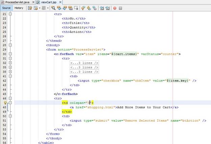Click line number 29 in the gutter
Viewport: 211px width, 144px height.
coord(4,50)
